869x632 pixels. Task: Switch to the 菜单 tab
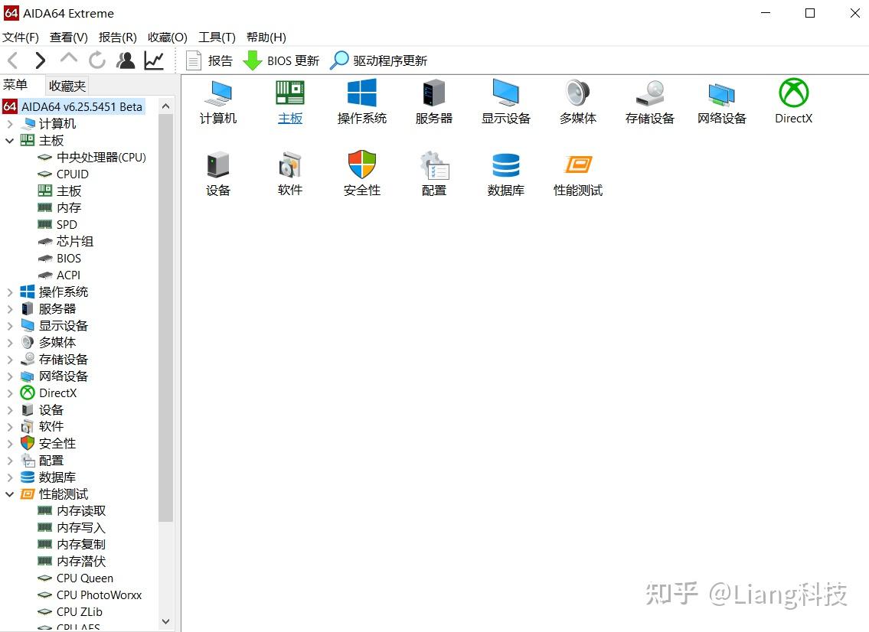[x=15, y=85]
